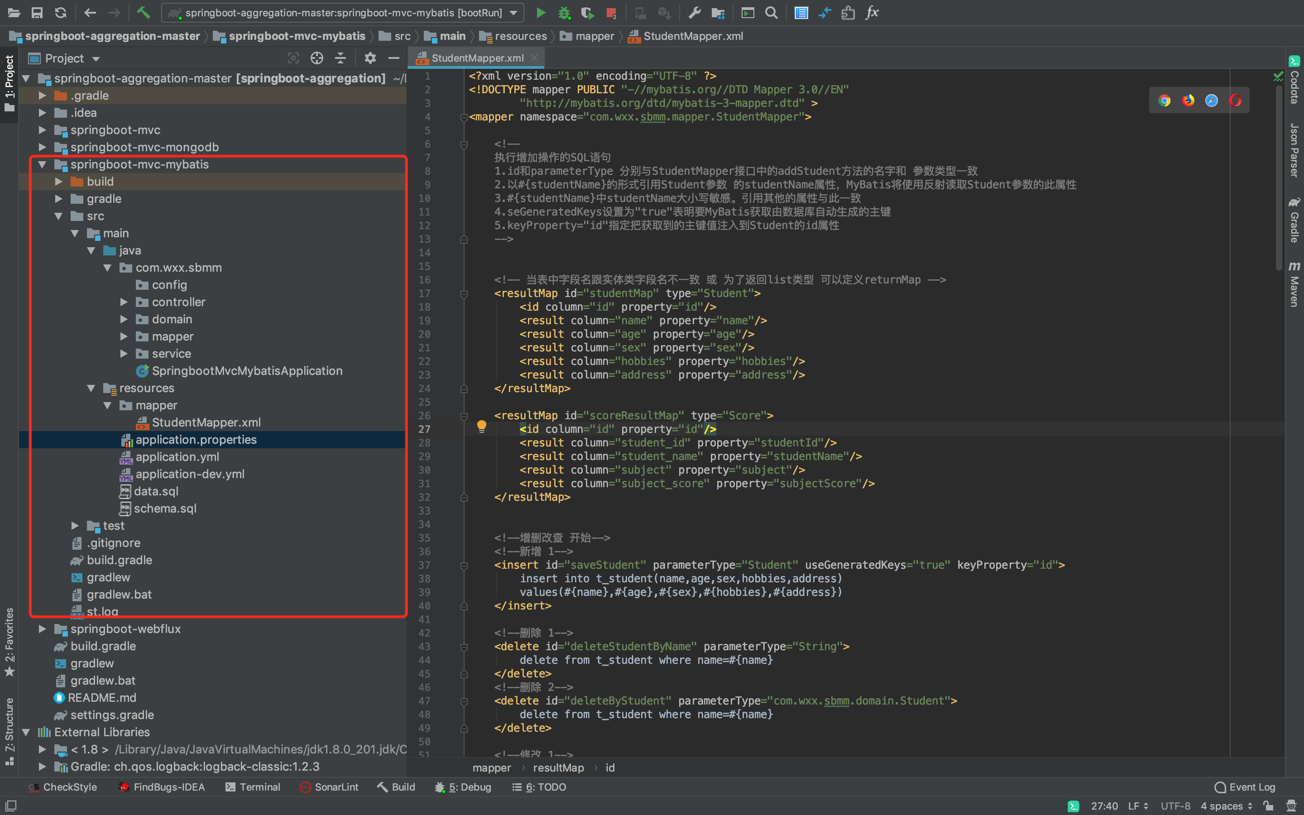
Task: Toggle the tool window bars corner icon
Action: [x=10, y=806]
